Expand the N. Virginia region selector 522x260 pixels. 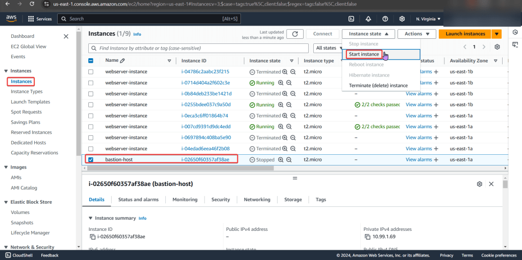point(428,19)
